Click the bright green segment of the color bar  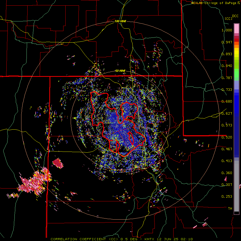236,73
